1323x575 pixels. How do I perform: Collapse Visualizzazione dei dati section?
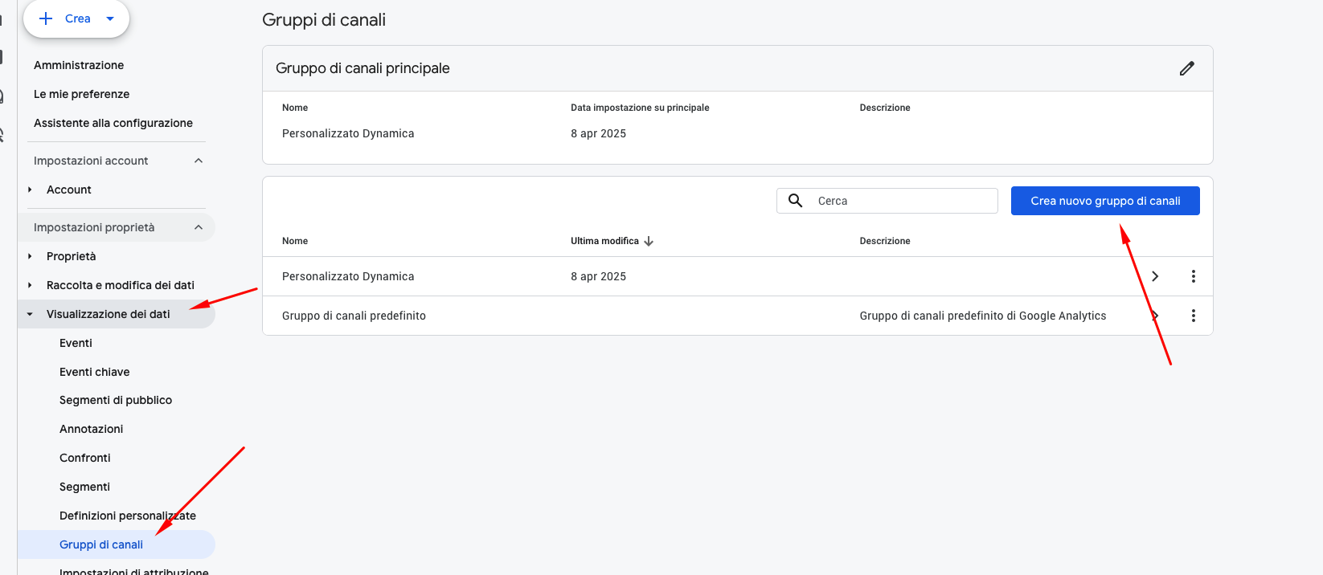coord(30,314)
